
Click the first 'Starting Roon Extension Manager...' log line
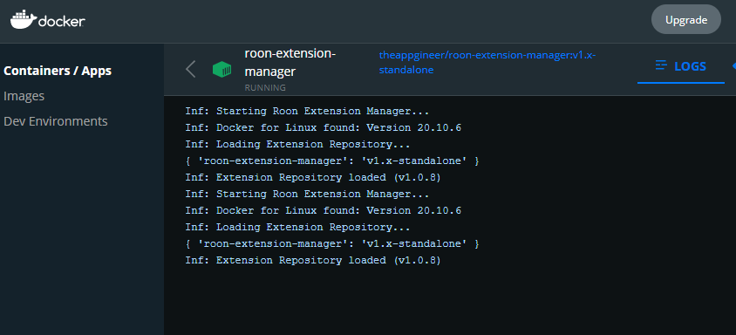[307, 112]
